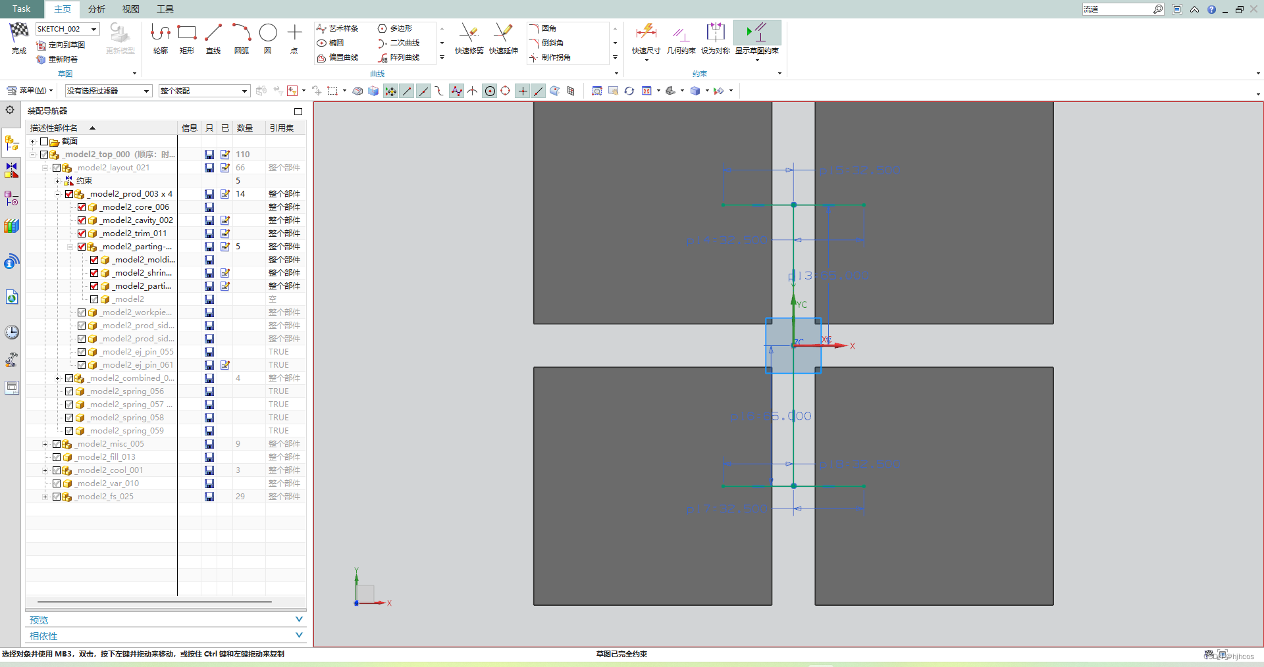The height and width of the screenshot is (667, 1264).
Task: Choose Offset Curve (偏置曲线) tool
Action: click(x=338, y=57)
